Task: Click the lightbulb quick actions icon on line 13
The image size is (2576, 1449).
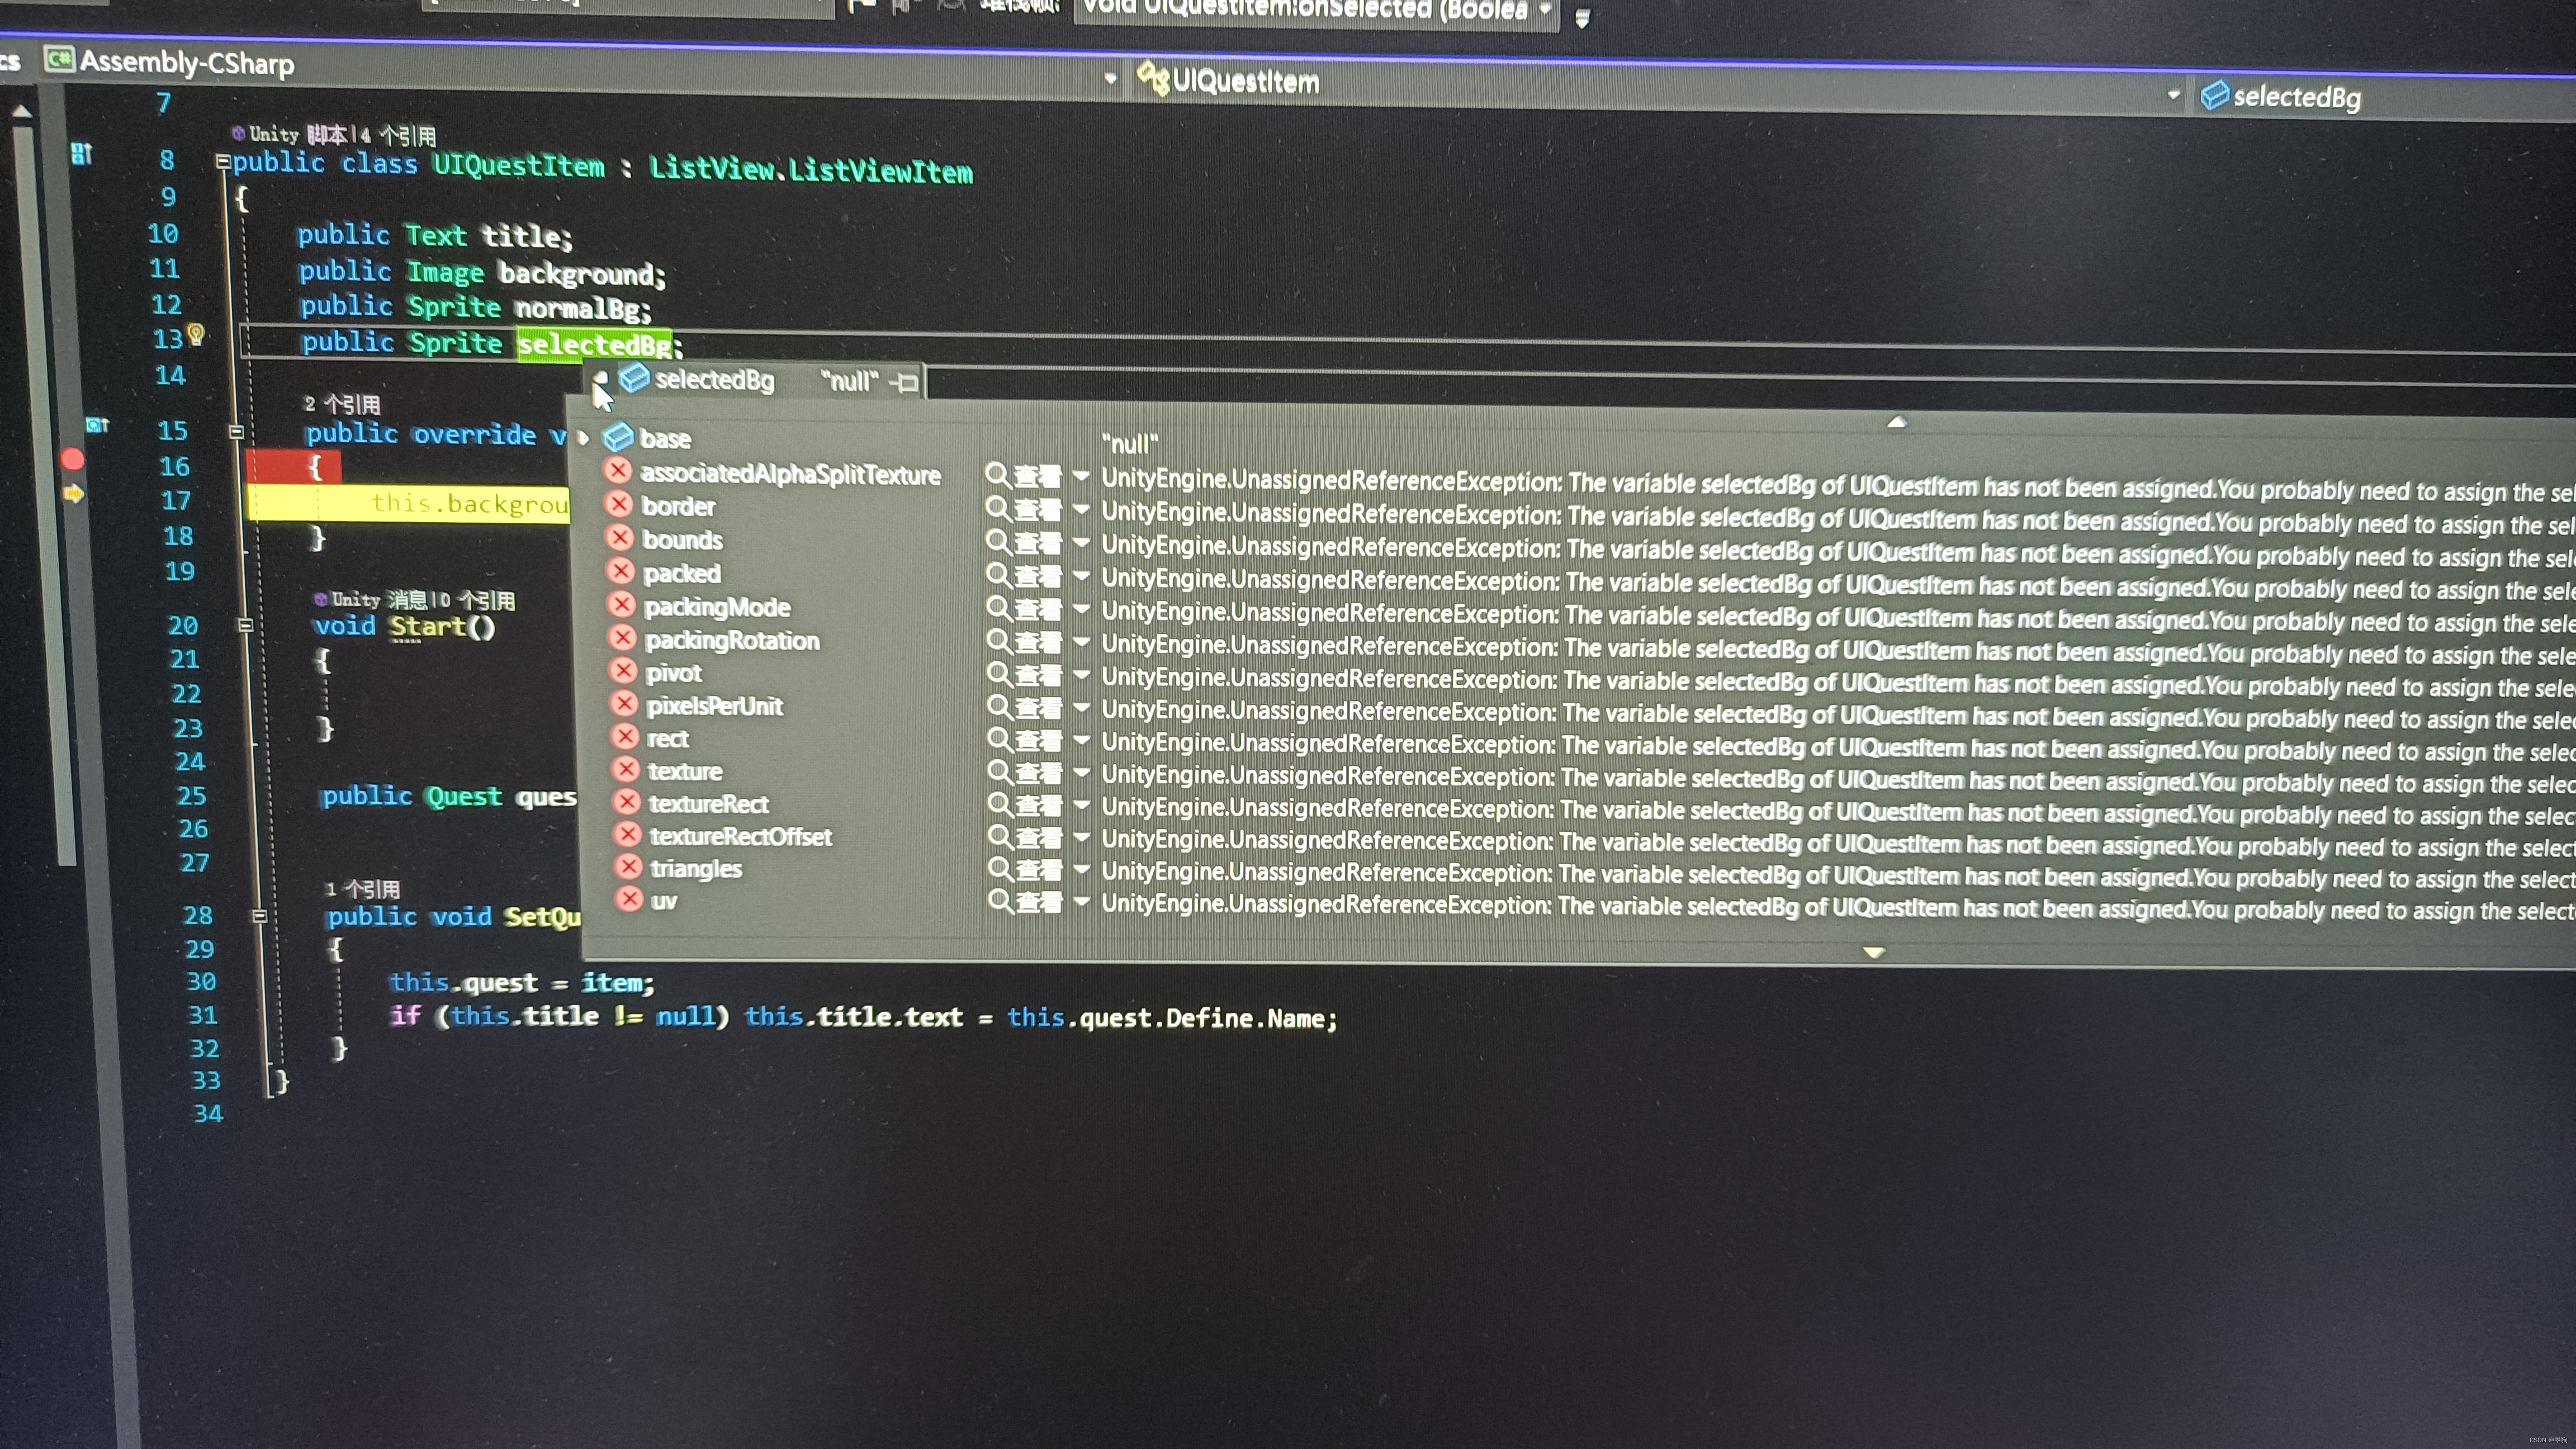Action: pyautogui.click(x=196, y=334)
